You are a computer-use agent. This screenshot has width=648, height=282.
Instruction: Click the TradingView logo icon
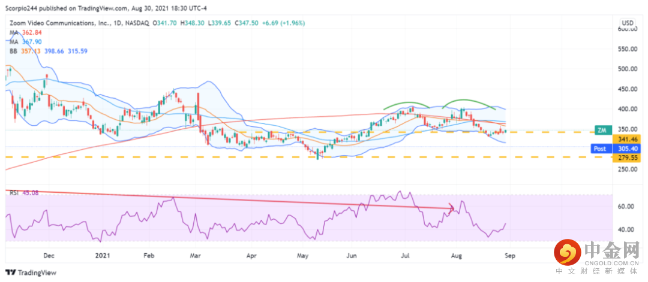10,272
